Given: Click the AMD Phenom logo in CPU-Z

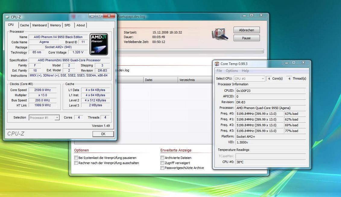Looking at the screenshot, I should (x=99, y=44).
